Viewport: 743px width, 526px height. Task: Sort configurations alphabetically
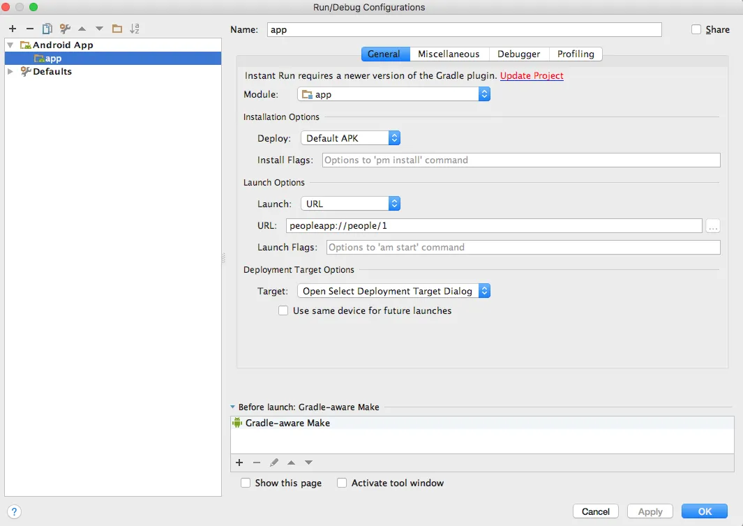tap(135, 29)
